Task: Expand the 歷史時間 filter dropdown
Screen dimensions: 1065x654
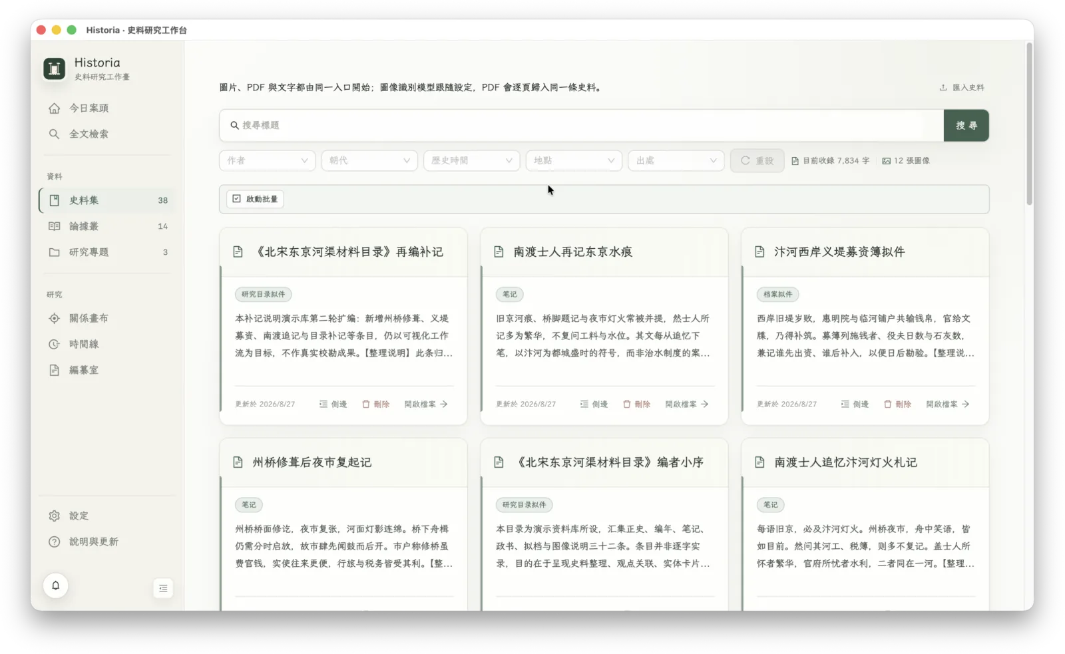Action: pos(471,160)
